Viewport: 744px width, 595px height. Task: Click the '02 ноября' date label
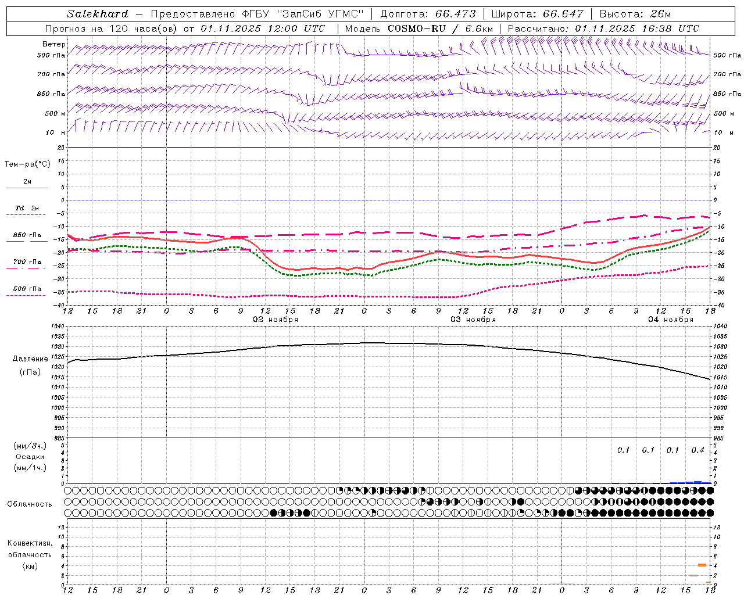[276, 319]
